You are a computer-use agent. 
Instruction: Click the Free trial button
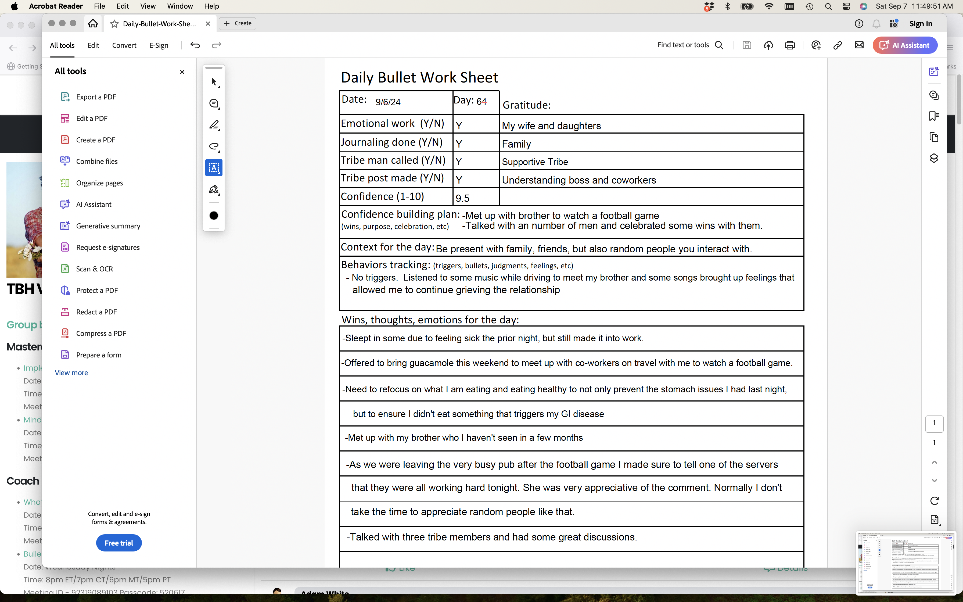pyautogui.click(x=118, y=543)
